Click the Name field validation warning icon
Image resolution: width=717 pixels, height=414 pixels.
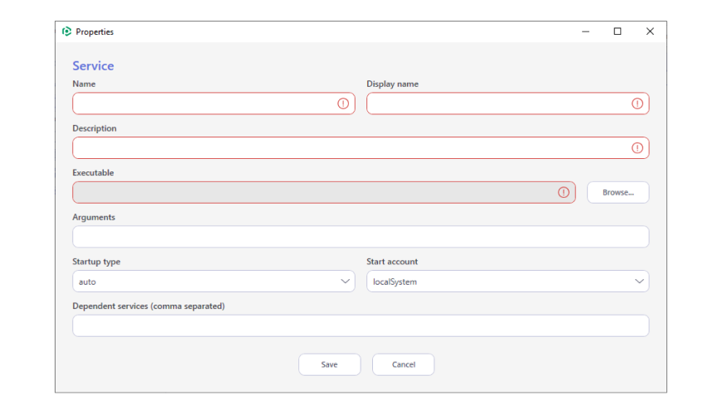pyautogui.click(x=343, y=103)
